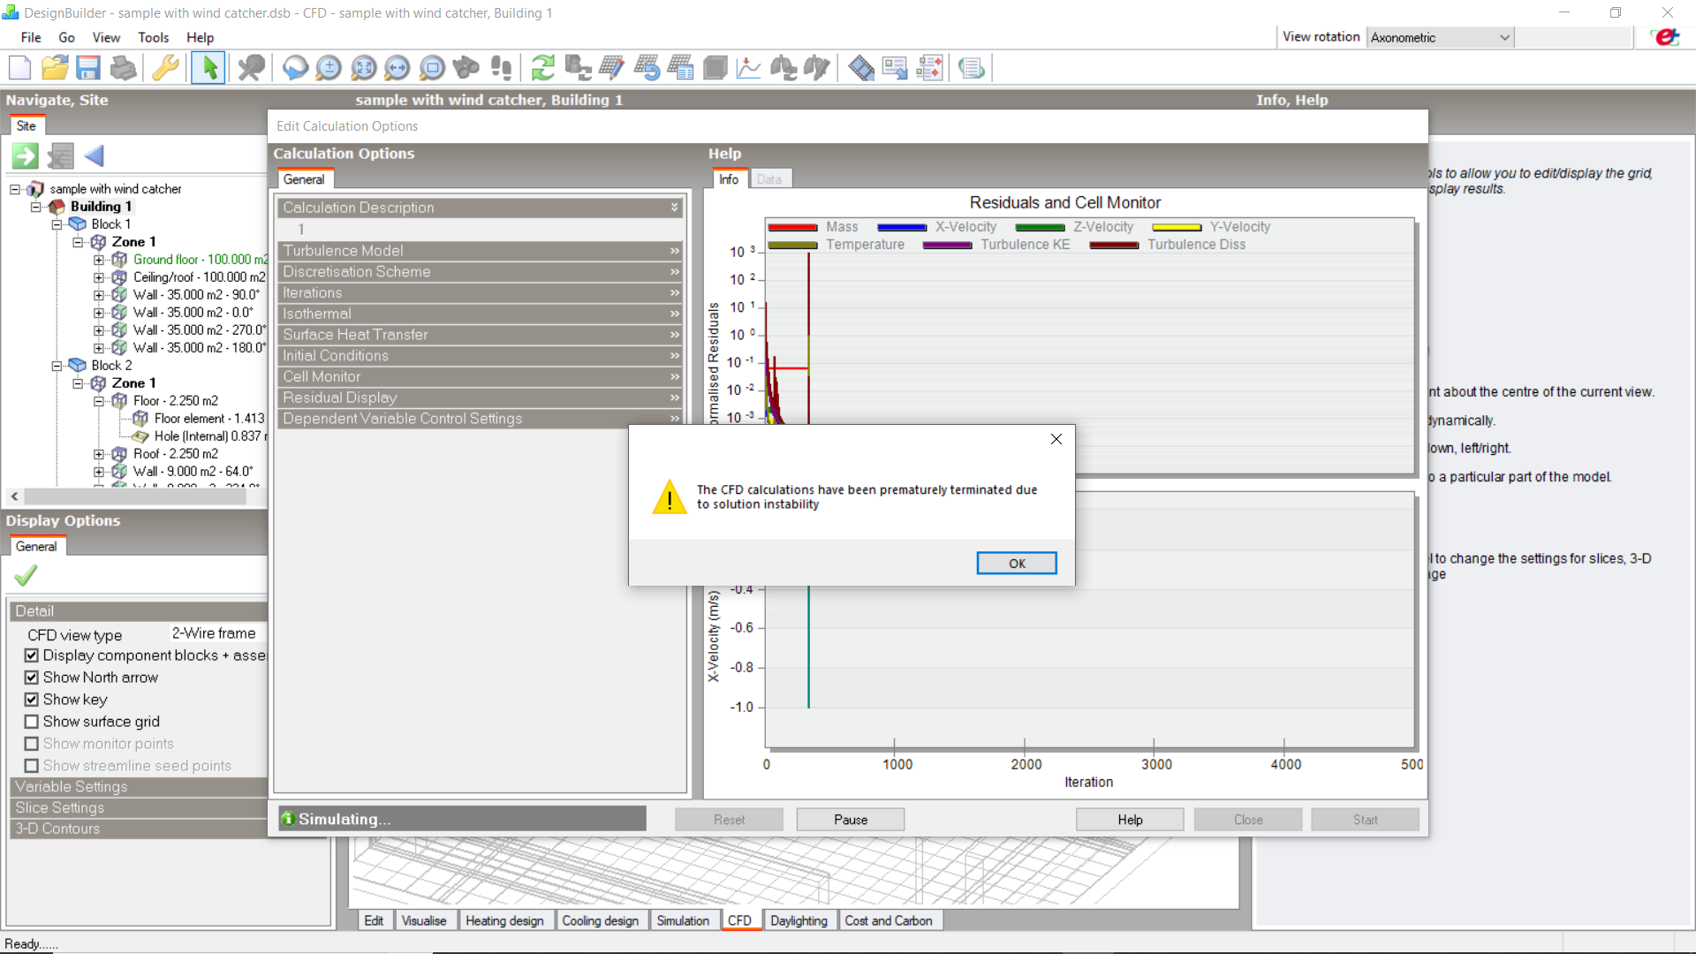The image size is (1696, 954).
Task: Expand Ground floor tree node
Action: [99, 260]
